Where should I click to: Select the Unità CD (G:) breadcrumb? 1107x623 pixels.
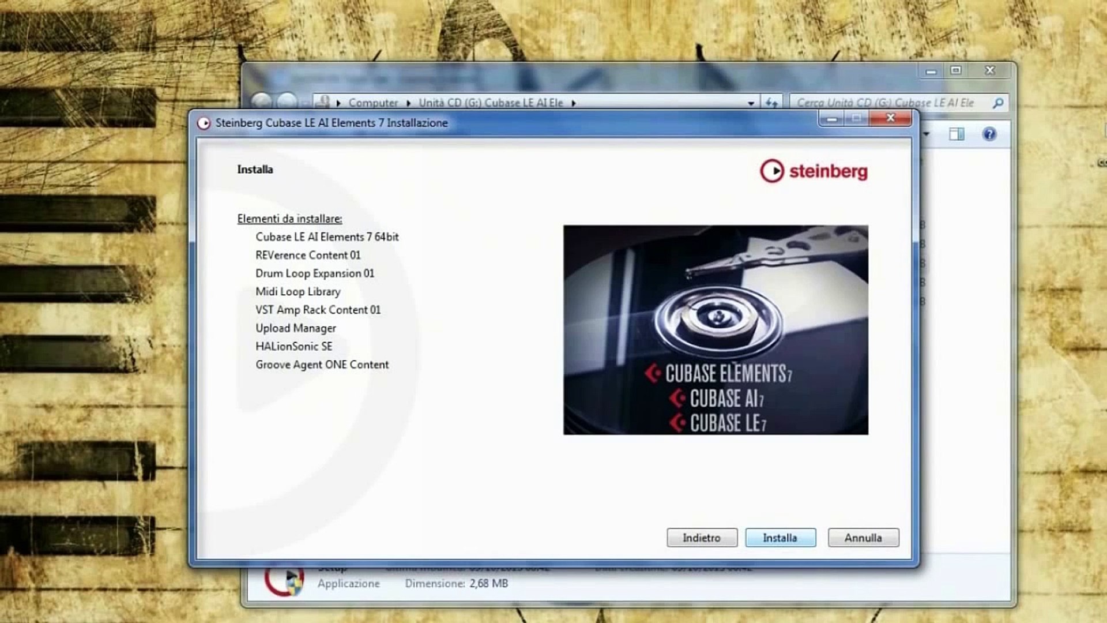[x=491, y=103]
